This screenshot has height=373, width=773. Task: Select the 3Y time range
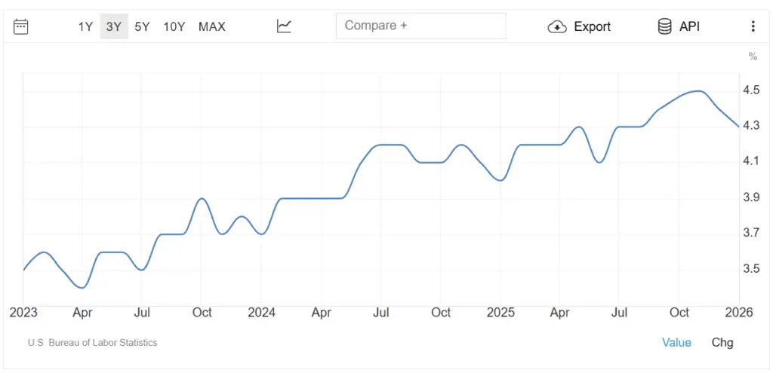pyautogui.click(x=114, y=27)
